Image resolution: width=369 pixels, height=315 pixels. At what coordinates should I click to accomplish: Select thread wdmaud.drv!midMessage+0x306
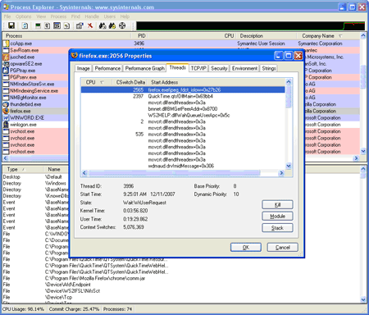tap(183, 166)
